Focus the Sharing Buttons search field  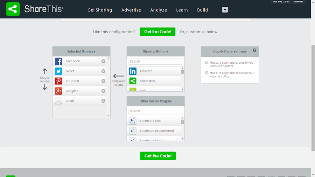[155, 62]
